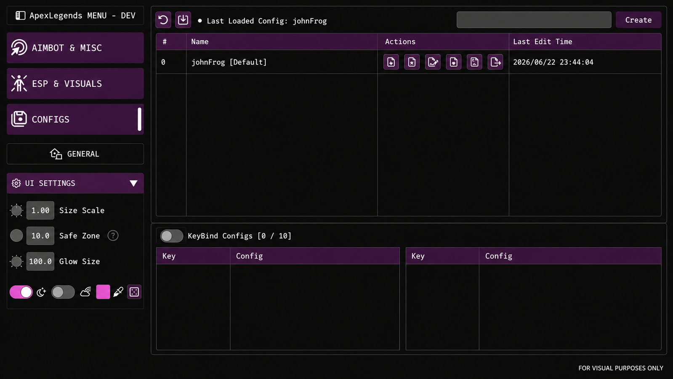Screen dimensions: 673x379
Task: Click the rename pencil icon in Actions
Action: pyautogui.click(x=433, y=62)
